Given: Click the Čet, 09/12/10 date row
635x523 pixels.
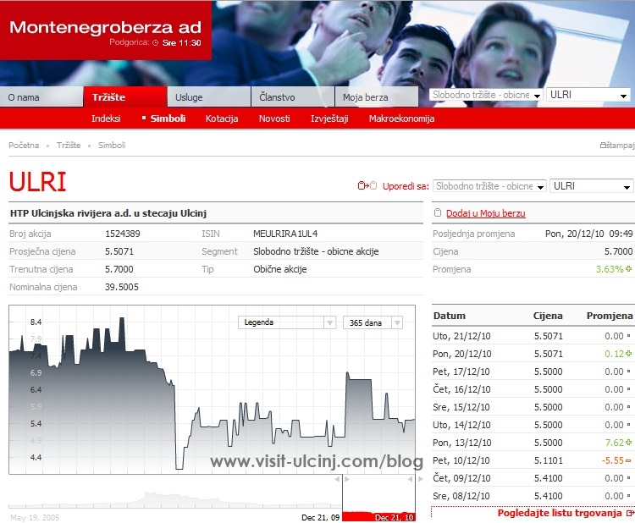Looking at the screenshot, I should tap(533, 478).
